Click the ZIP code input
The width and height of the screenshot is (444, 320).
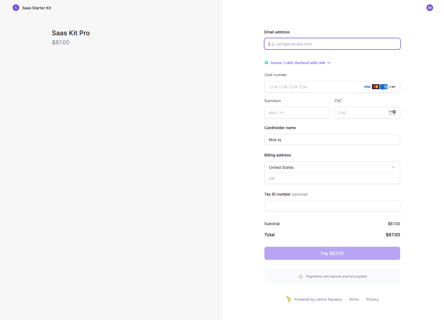332,179
